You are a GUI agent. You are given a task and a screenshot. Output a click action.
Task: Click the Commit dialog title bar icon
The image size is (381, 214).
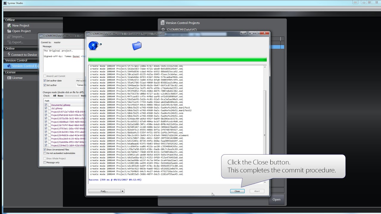41,36
